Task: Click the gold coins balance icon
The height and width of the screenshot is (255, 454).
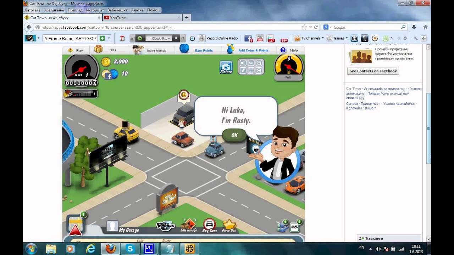Action: click(x=106, y=62)
